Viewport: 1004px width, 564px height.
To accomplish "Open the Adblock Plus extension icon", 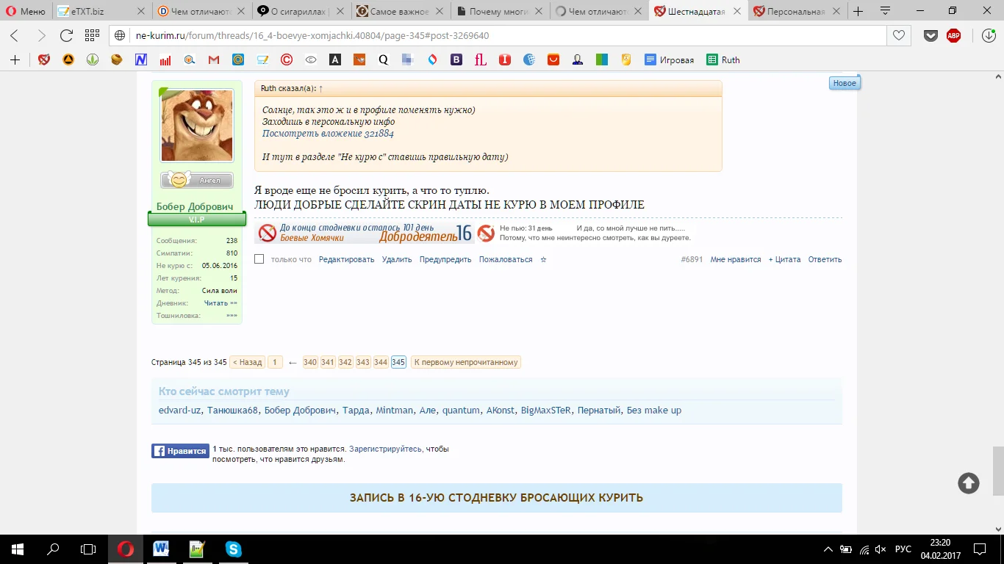I will 953,35.
